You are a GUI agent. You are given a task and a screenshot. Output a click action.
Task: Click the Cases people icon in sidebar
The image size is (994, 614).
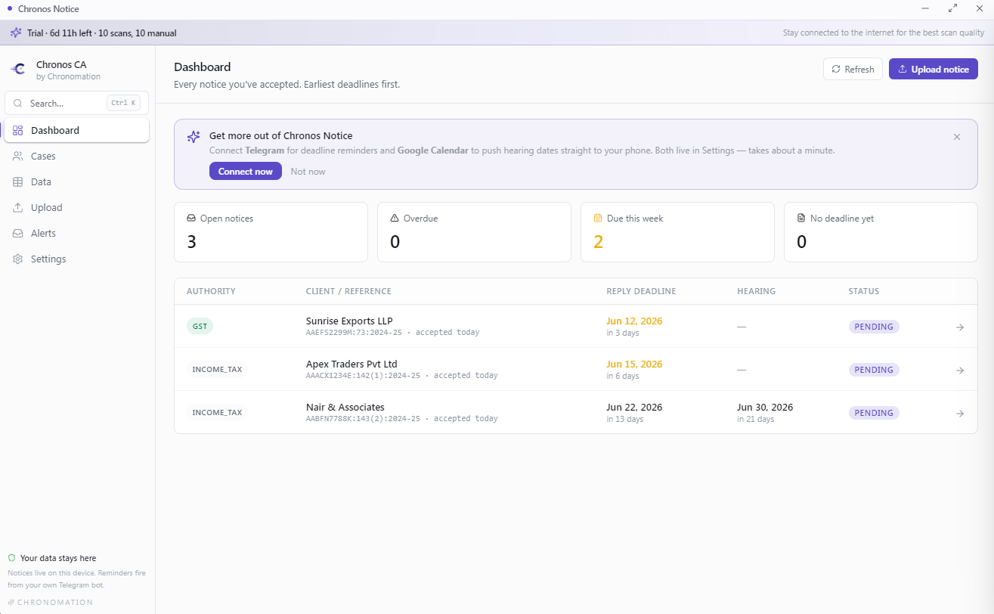pos(17,156)
